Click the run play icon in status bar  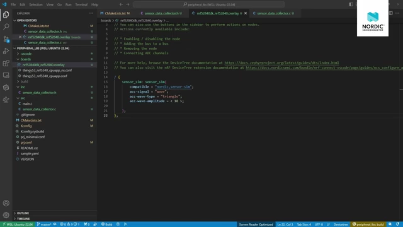(x=125, y=224)
